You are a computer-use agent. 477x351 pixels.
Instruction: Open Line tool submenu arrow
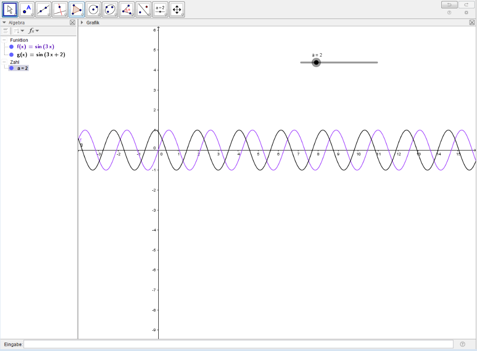(49, 15)
